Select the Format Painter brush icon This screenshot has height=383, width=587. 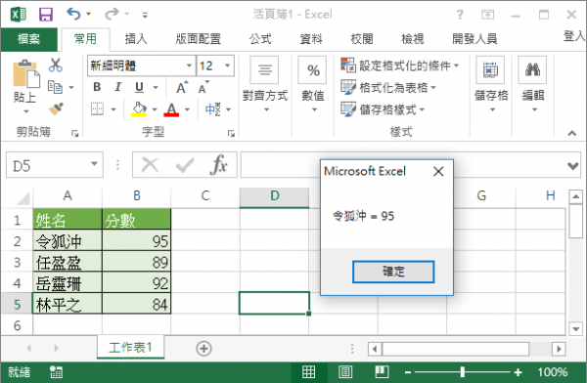[x=56, y=108]
